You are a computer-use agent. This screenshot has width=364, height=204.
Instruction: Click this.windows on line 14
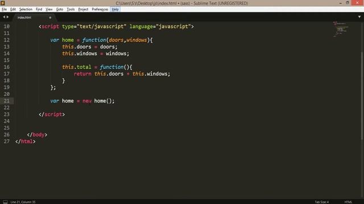pos(80,53)
